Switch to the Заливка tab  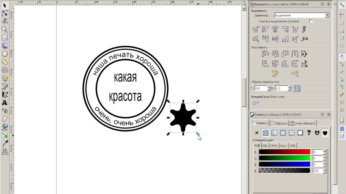point(259,123)
